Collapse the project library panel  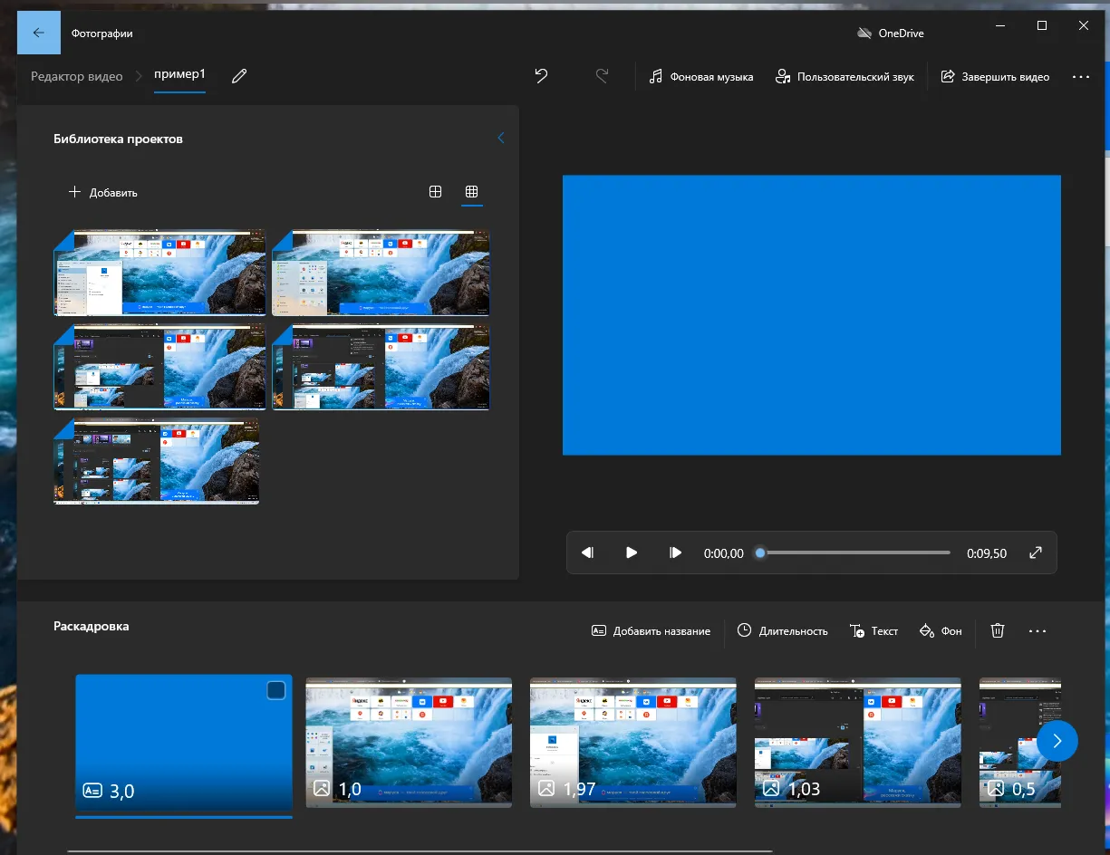click(x=501, y=139)
